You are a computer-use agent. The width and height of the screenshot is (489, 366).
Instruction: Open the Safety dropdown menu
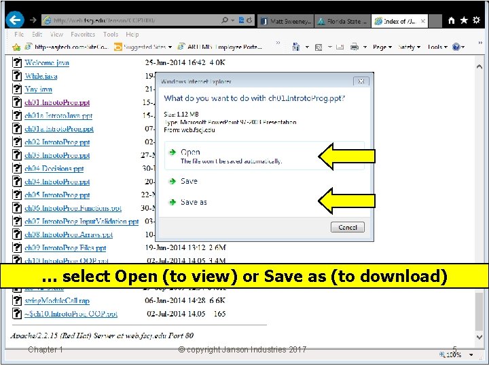(409, 47)
